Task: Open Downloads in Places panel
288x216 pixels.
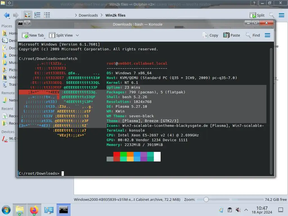Action: (9, 55)
